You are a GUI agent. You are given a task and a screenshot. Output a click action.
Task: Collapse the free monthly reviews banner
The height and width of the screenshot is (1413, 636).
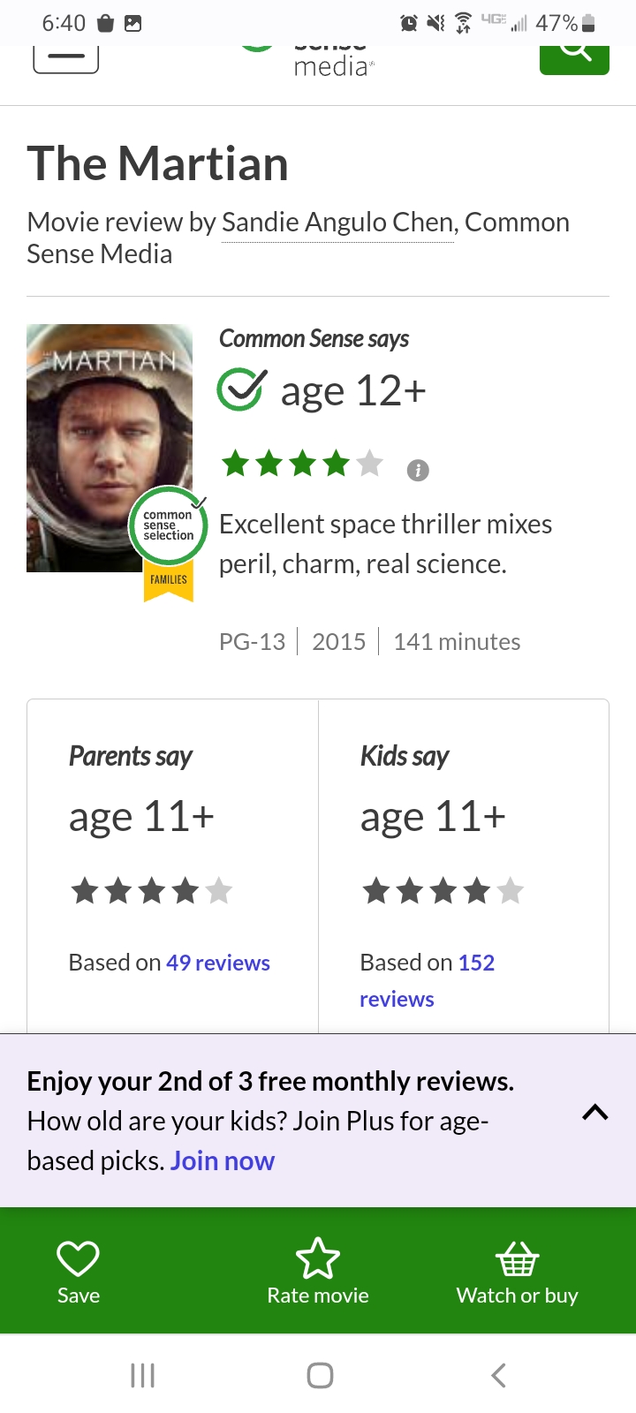[595, 1113]
